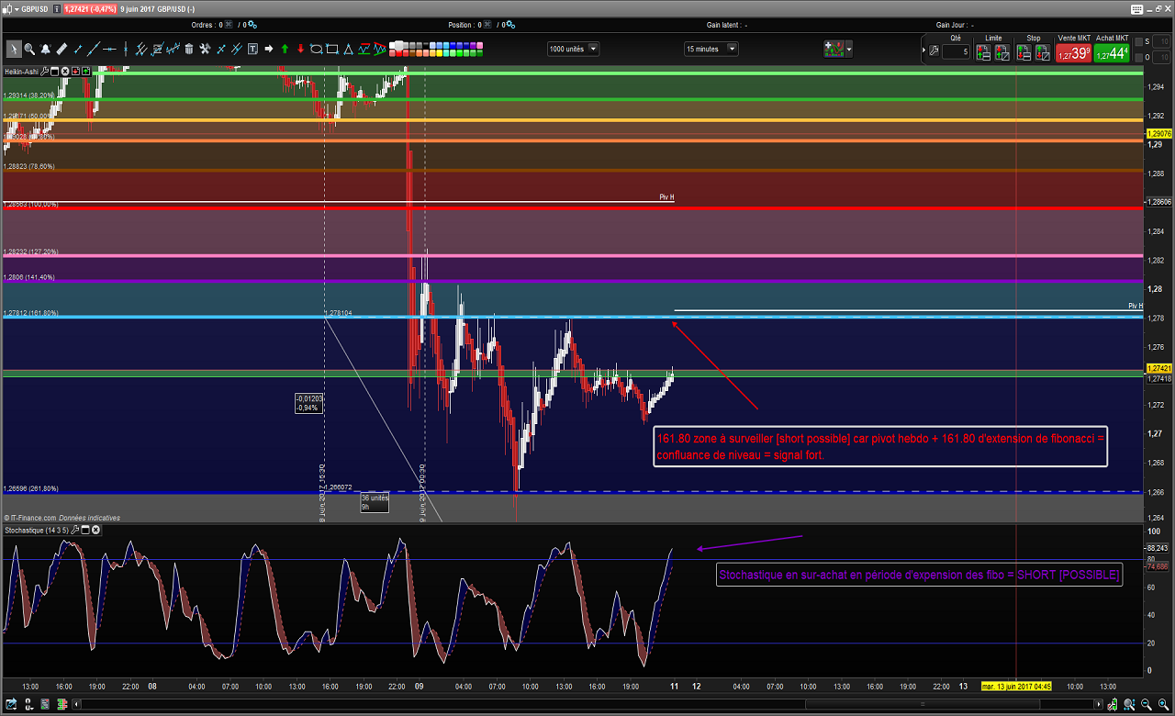The image size is (1175, 716).
Task: Open the hammer and wrench tool settings
Action: pos(205,49)
